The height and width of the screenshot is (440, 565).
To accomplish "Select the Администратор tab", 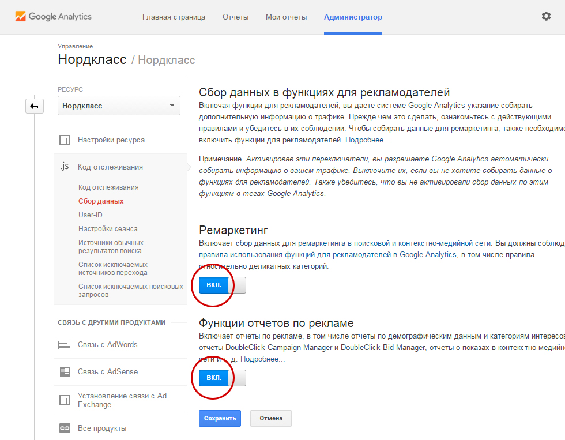I will (x=353, y=17).
